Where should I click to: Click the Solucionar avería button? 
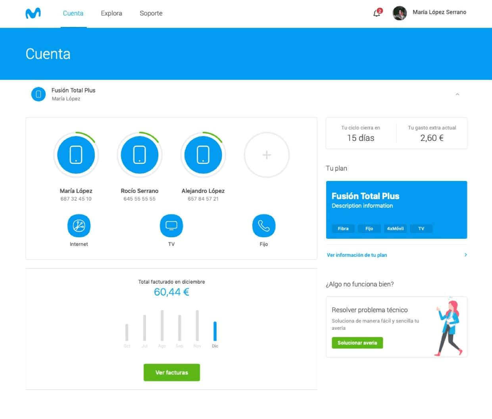357,343
